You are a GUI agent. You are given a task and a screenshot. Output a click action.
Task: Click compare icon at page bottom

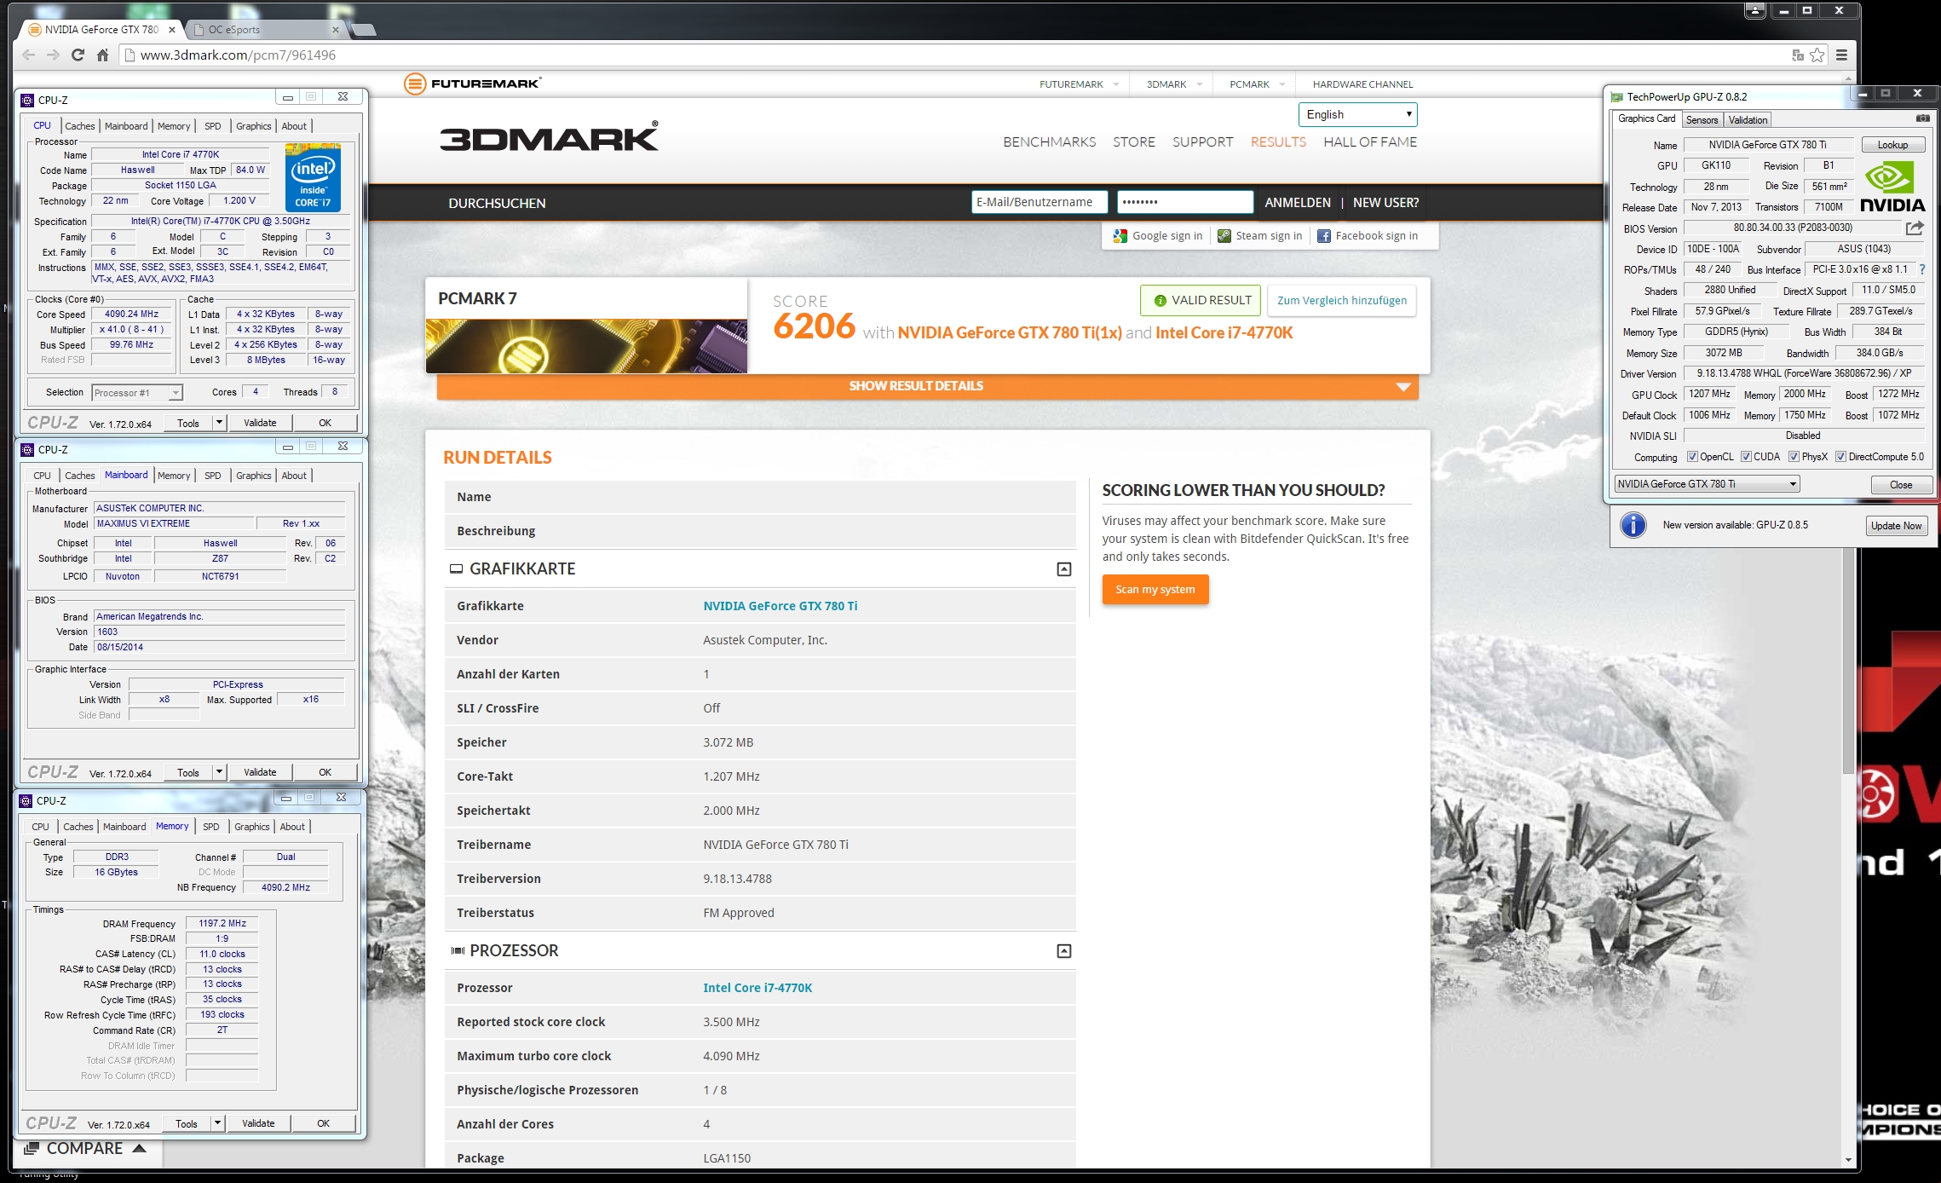click(32, 1148)
